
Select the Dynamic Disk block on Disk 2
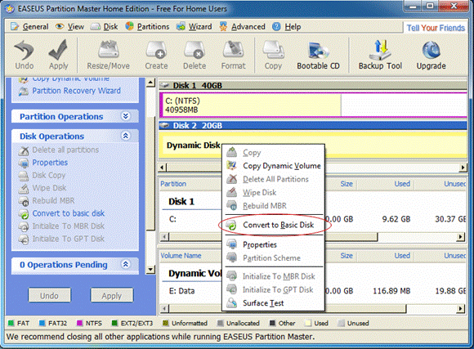(x=313, y=145)
